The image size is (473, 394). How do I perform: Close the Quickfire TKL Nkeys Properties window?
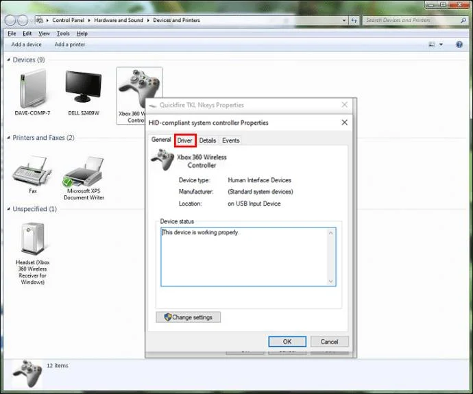[x=345, y=105]
